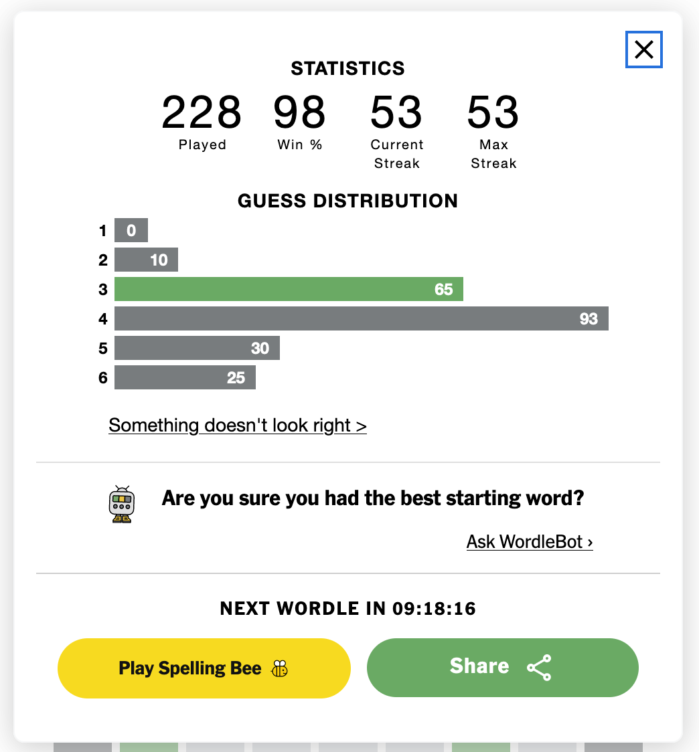Open the Ask WordleBot link
The height and width of the screenshot is (752, 699).
(530, 541)
